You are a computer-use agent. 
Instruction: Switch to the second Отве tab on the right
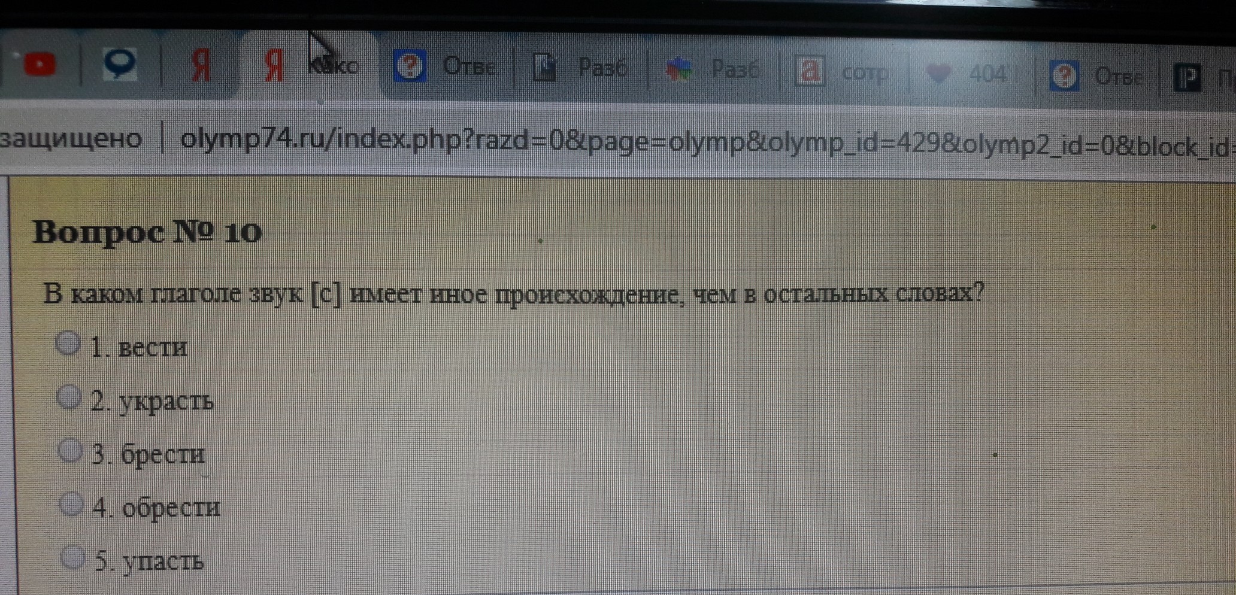coord(1117,77)
